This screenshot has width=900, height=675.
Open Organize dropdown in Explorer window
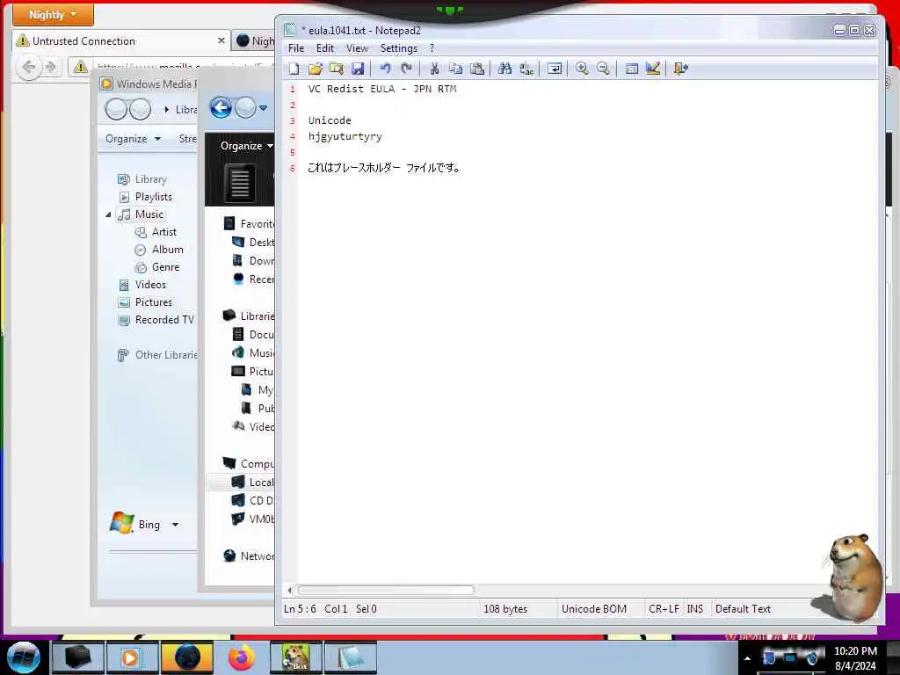click(x=246, y=146)
